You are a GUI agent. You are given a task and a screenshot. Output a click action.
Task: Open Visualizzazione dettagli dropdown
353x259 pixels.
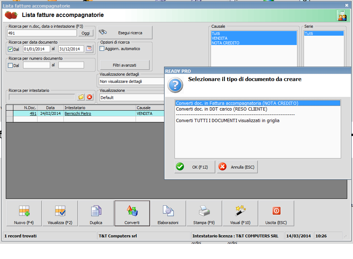[132, 81]
